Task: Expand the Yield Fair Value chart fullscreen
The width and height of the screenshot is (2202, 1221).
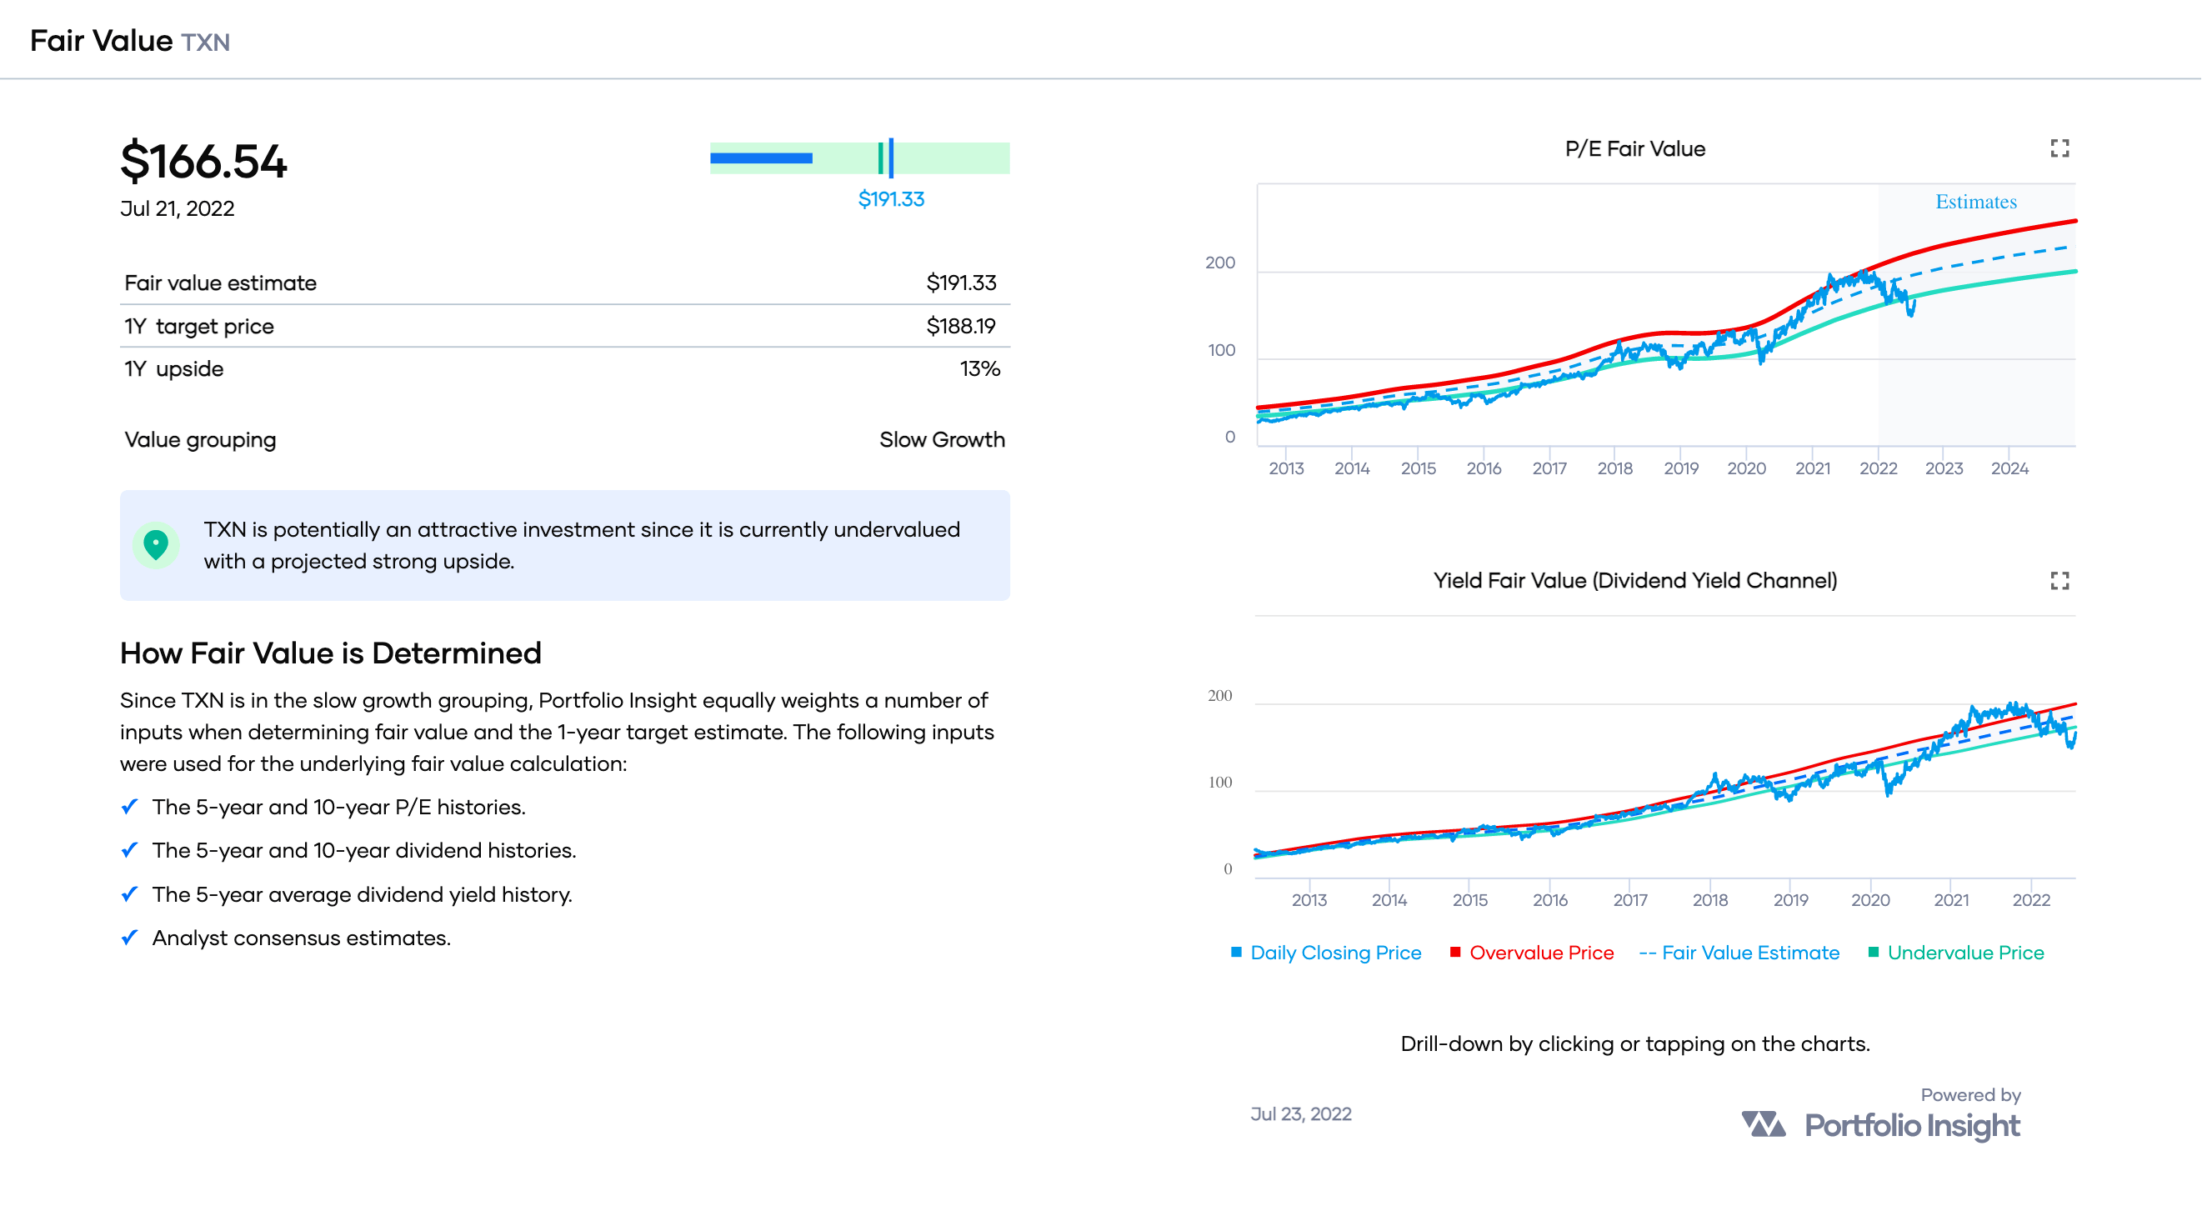Action: tap(2059, 582)
